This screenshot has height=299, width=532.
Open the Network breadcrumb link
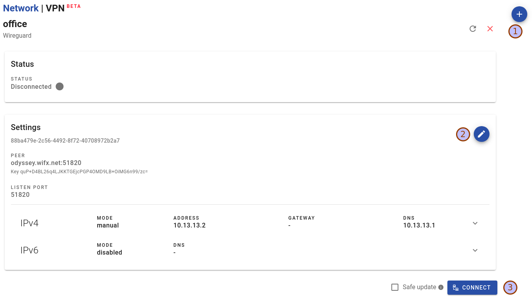click(21, 8)
